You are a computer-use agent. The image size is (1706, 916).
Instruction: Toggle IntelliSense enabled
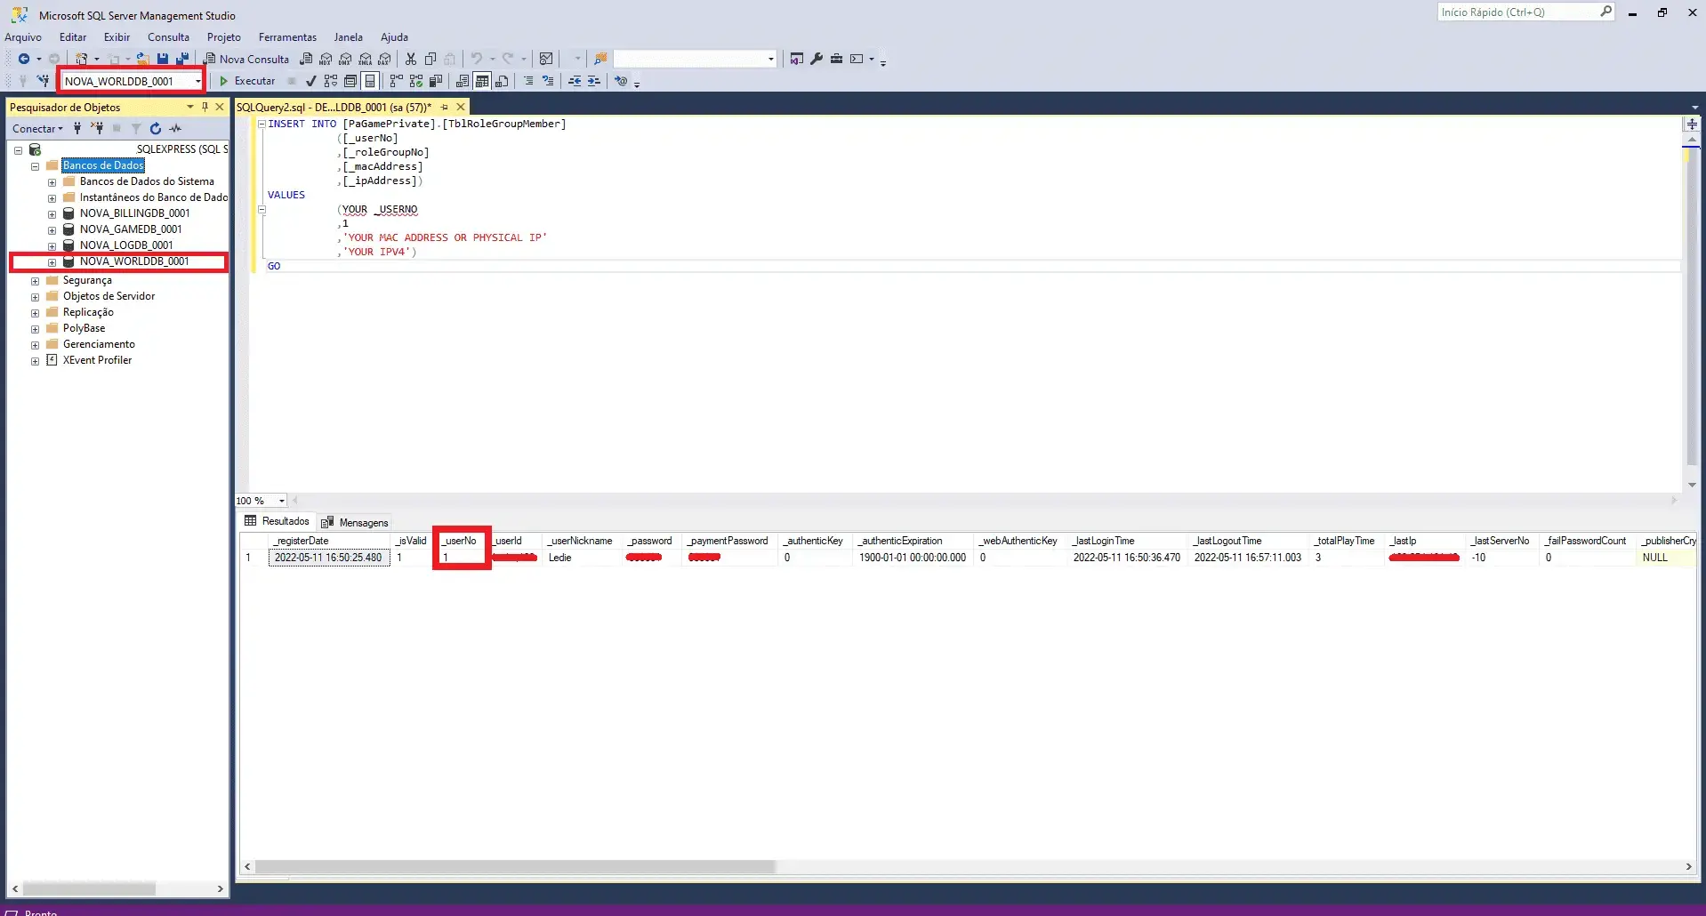tap(370, 81)
